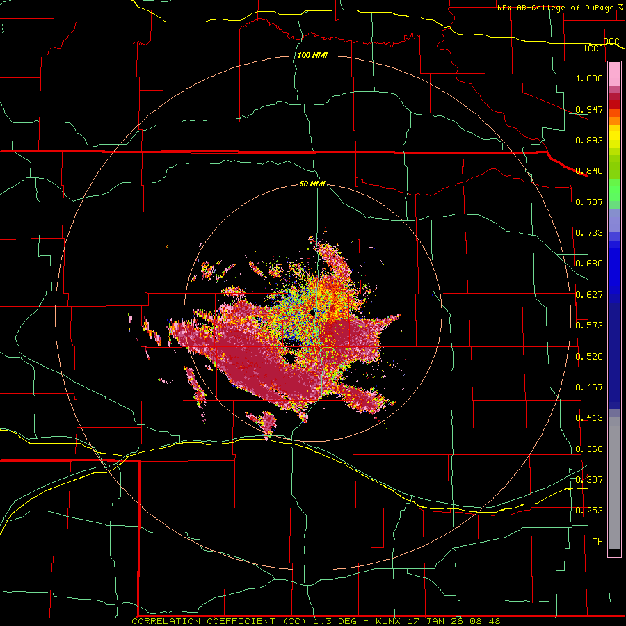
Task: Click the 0.253 color scale value
Action: coord(589,511)
